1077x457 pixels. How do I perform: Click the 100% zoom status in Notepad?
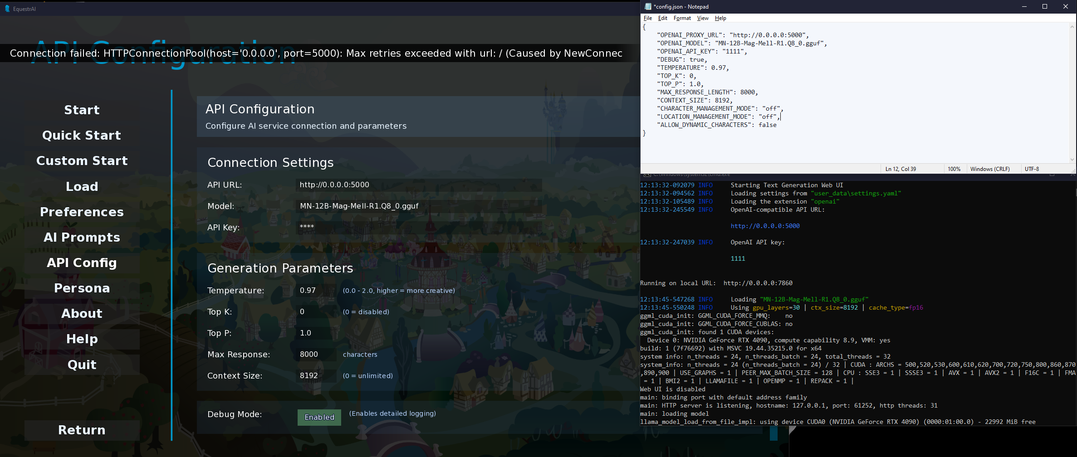(x=954, y=169)
